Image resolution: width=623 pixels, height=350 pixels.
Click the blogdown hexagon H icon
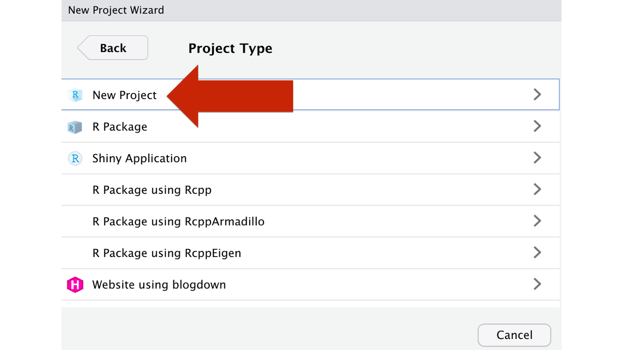[x=75, y=285]
